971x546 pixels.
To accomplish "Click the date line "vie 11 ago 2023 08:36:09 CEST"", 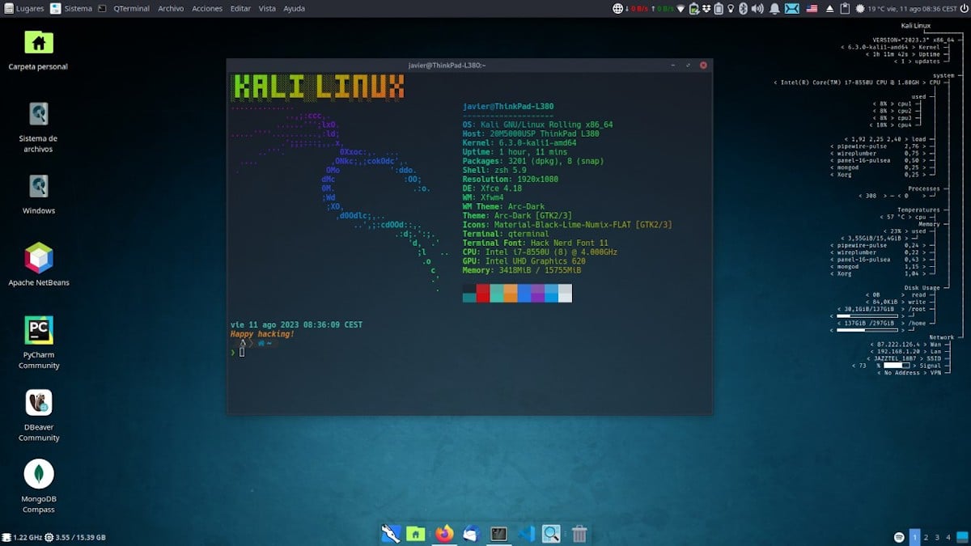I will (296, 324).
